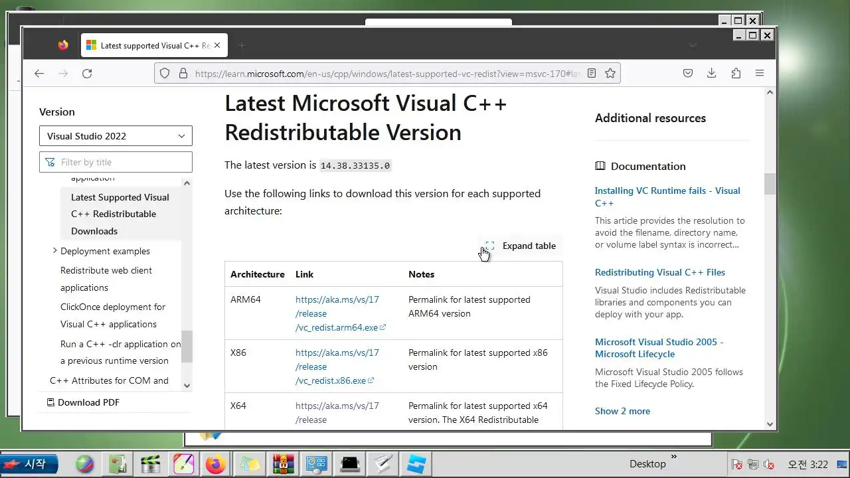Click the main page scrollbar thumb
850x478 pixels.
(770, 184)
